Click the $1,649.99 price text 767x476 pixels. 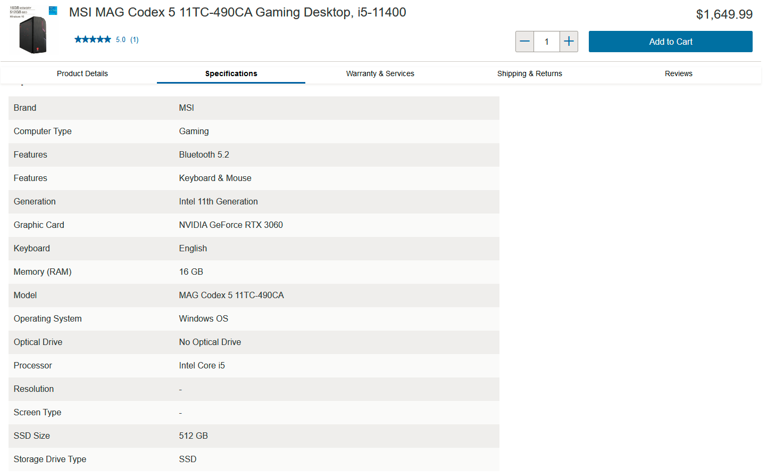pyautogui.click(x=724, y=14)
